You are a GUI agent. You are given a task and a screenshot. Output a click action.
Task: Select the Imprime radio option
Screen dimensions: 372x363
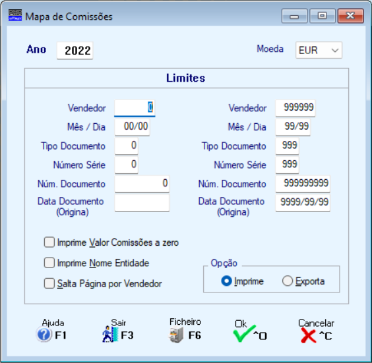click(x=226, y=281)
